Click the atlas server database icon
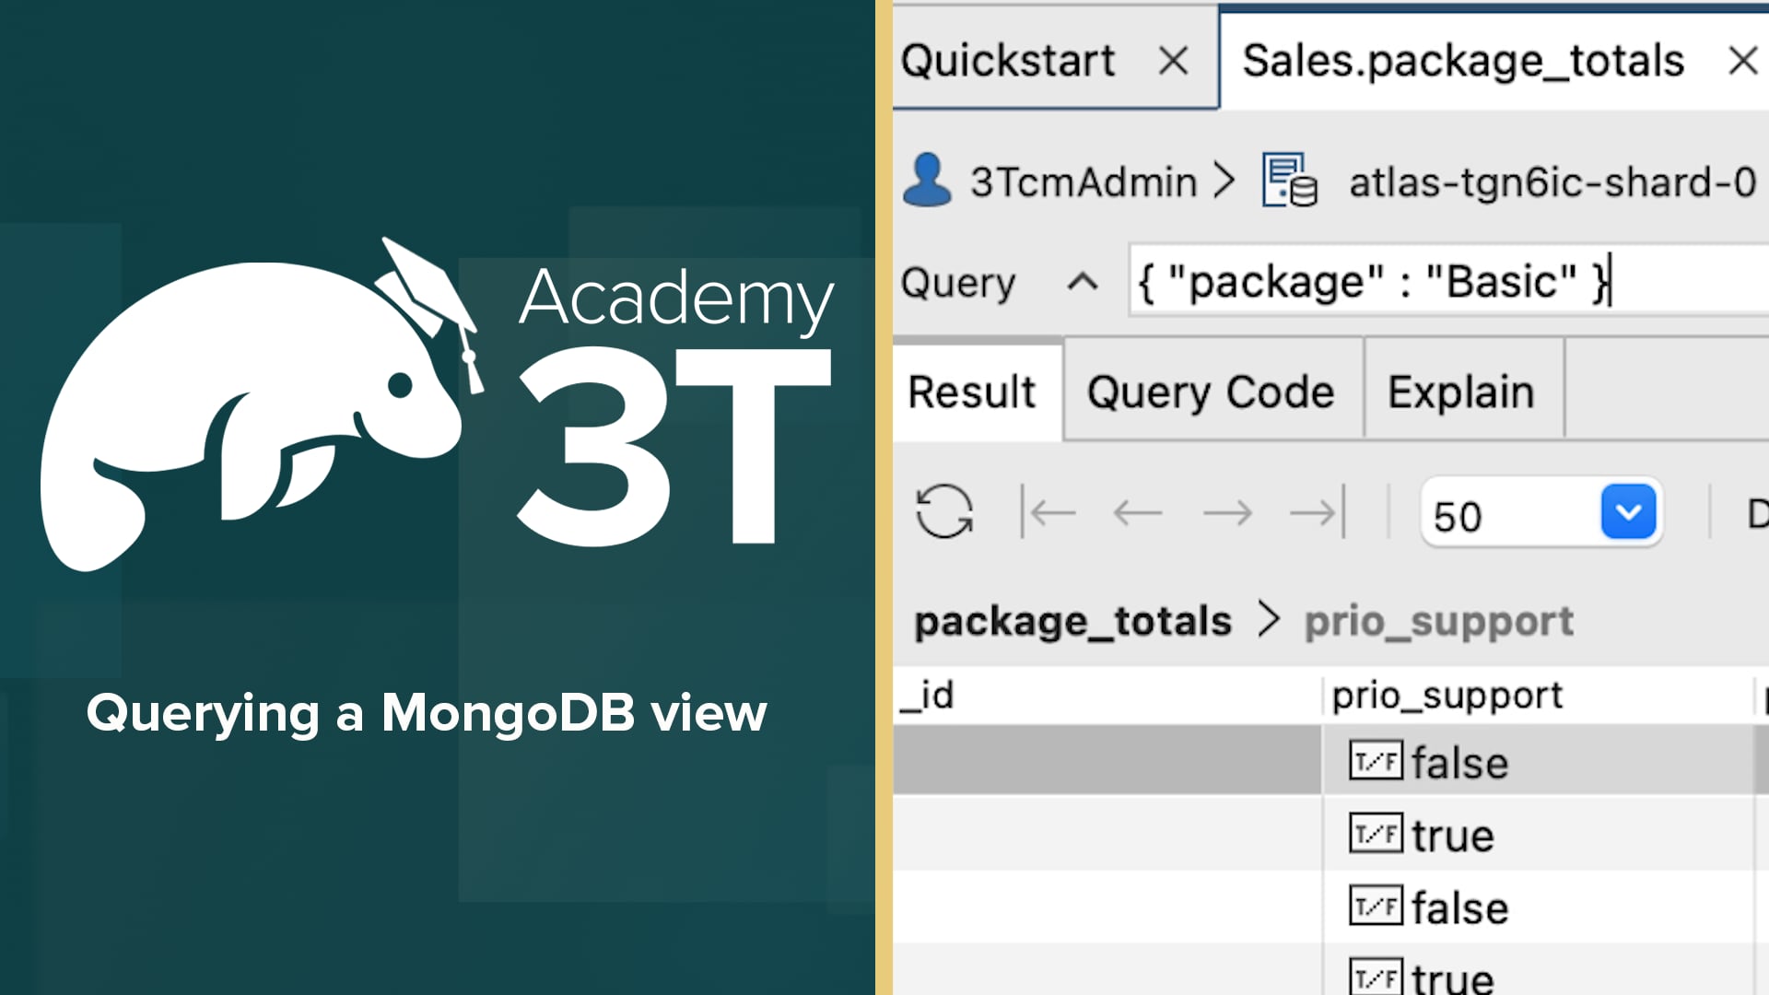 [x=1289, y=181]
